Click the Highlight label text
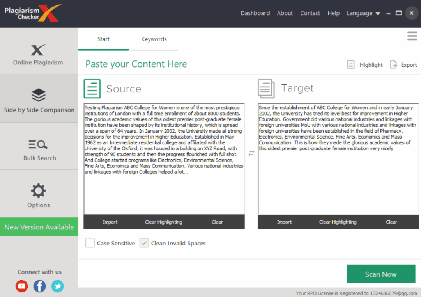 (x=371, y=65)
